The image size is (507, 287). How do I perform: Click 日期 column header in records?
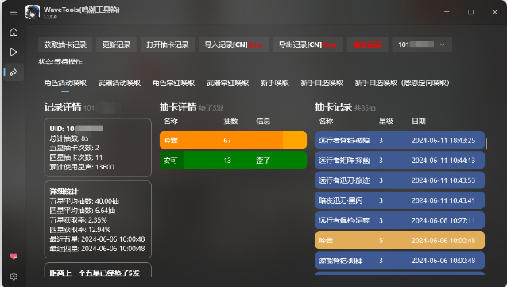point(419,122)
